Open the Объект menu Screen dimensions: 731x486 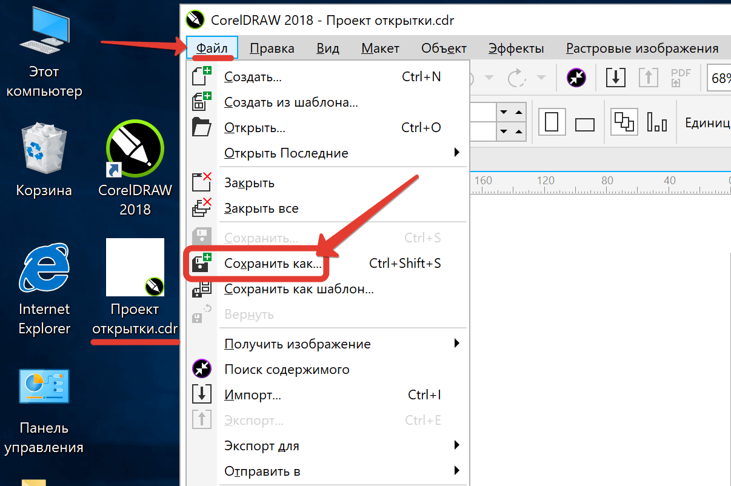(444, 48)
